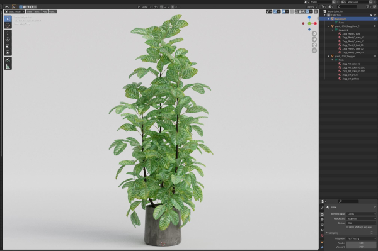Screen dimensions: 378x251
Task: Select the Cursor tool
Action: pyautogui.click(x=8, y=25)
